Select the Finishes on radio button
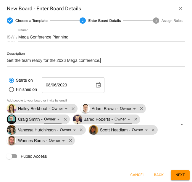Image resolution: width=192 pixels, height=182 pixels. click(x=11, y=90)
